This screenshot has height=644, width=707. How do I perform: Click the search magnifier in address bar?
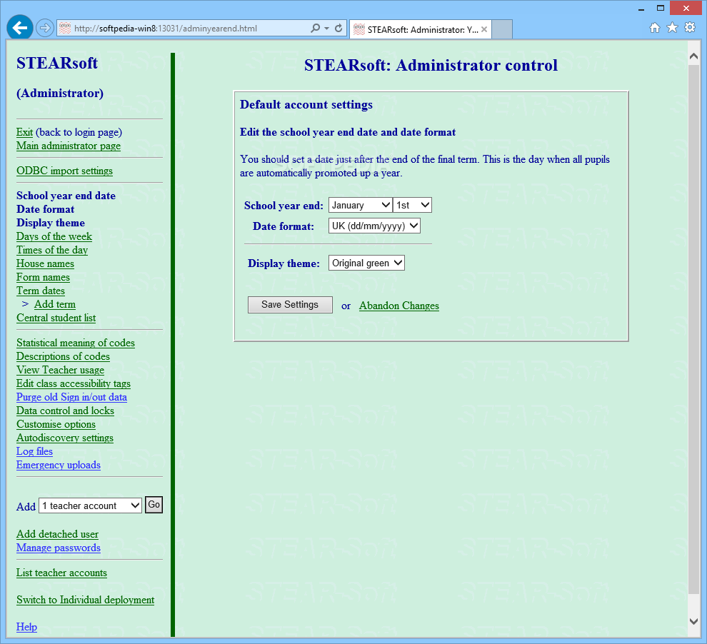pyautogui.click(x=315, y=29)
